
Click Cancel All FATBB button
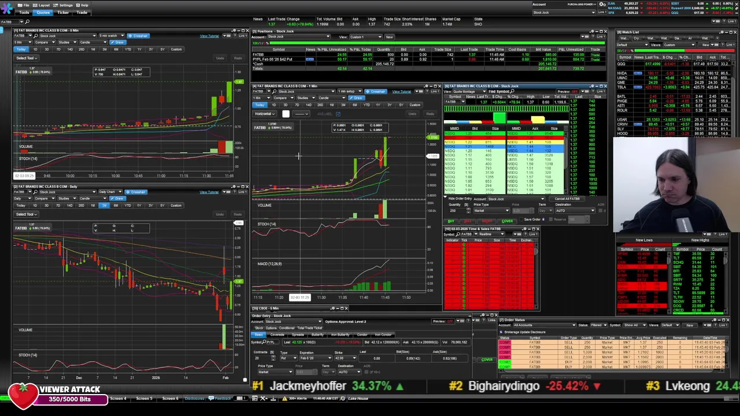[567, 199]
